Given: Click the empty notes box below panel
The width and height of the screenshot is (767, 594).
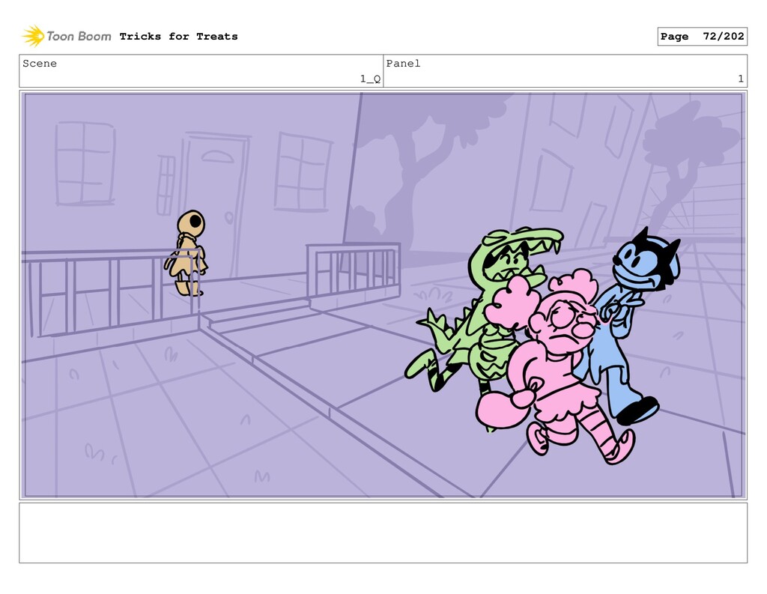Looking at the screenshot, I should pos(383,533).
